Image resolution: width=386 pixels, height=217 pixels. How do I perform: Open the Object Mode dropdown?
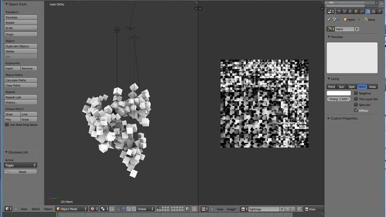71,209
